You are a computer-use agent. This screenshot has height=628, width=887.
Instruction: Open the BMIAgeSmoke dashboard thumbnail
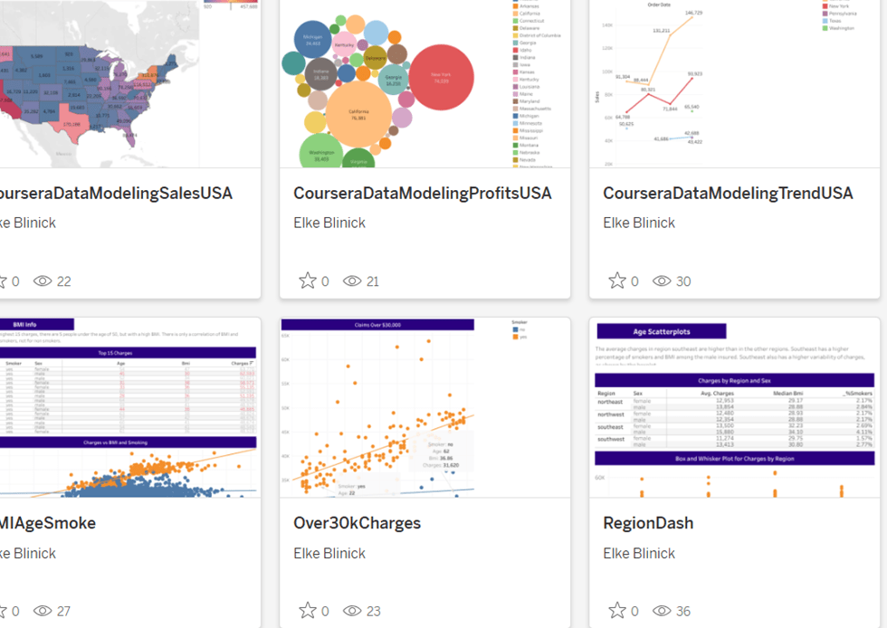tap(130, 408)
